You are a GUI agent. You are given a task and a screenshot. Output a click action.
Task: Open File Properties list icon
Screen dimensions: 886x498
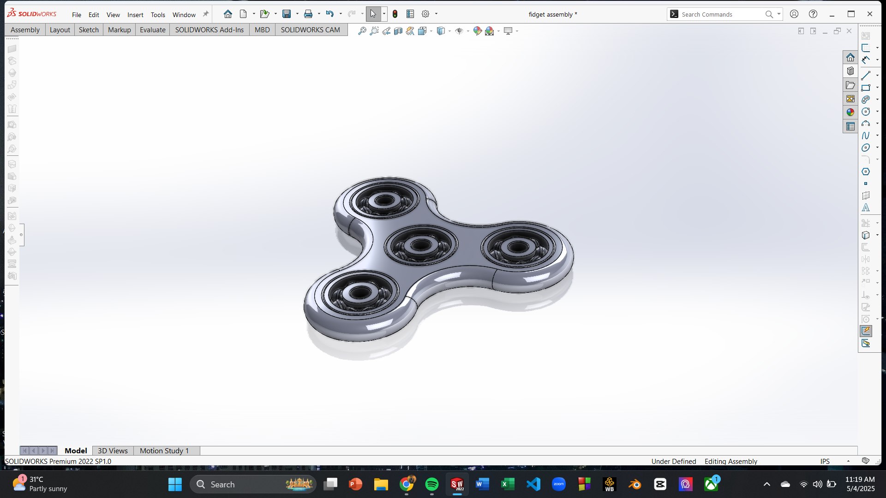[410, 14]
